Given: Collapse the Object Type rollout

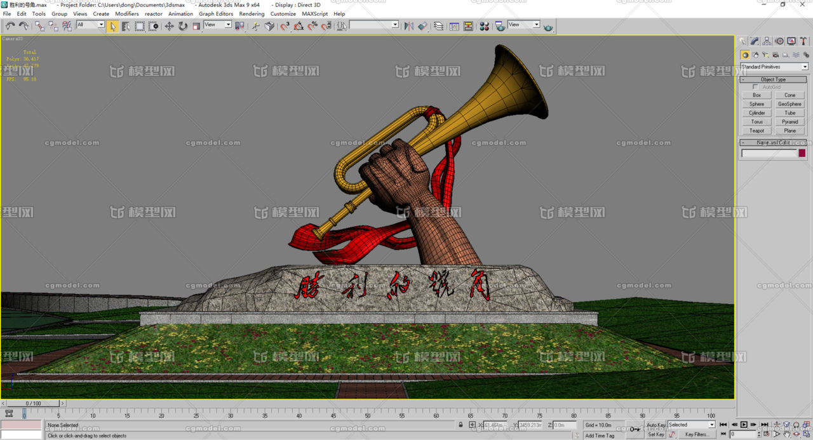Looking at the screenshot, I should 773,79.
